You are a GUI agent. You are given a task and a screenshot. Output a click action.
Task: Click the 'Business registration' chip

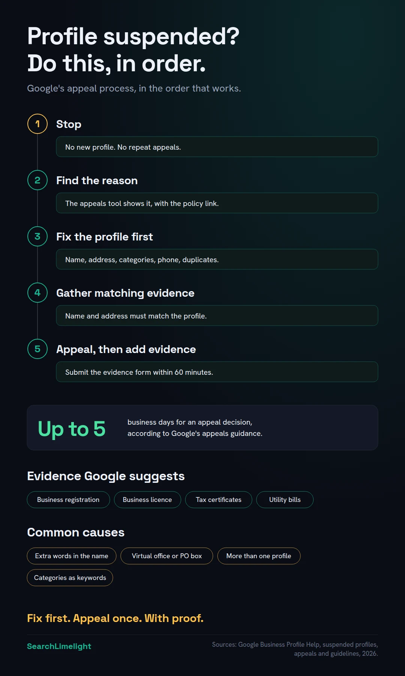point(68,500)
